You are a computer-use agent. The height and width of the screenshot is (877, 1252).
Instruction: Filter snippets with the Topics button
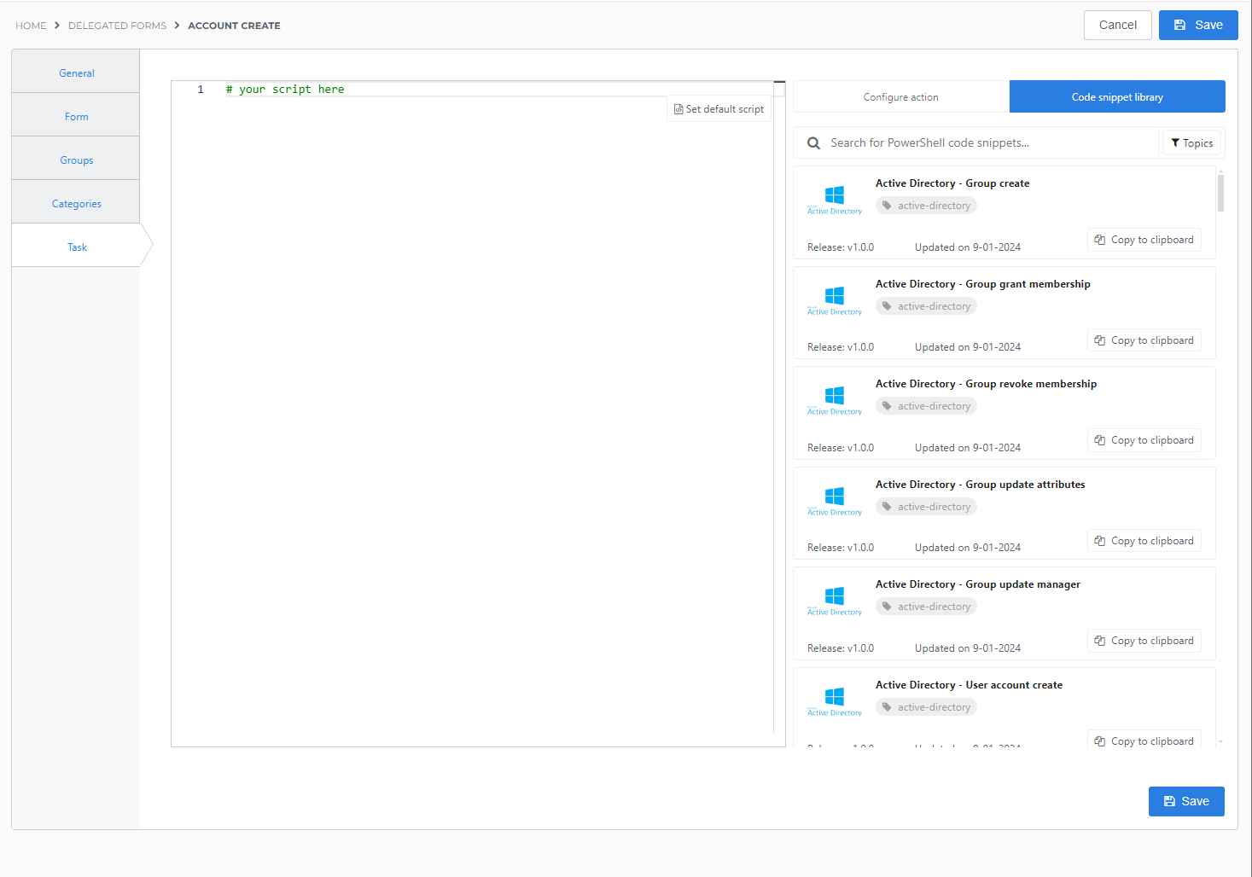pos(1192,143)
